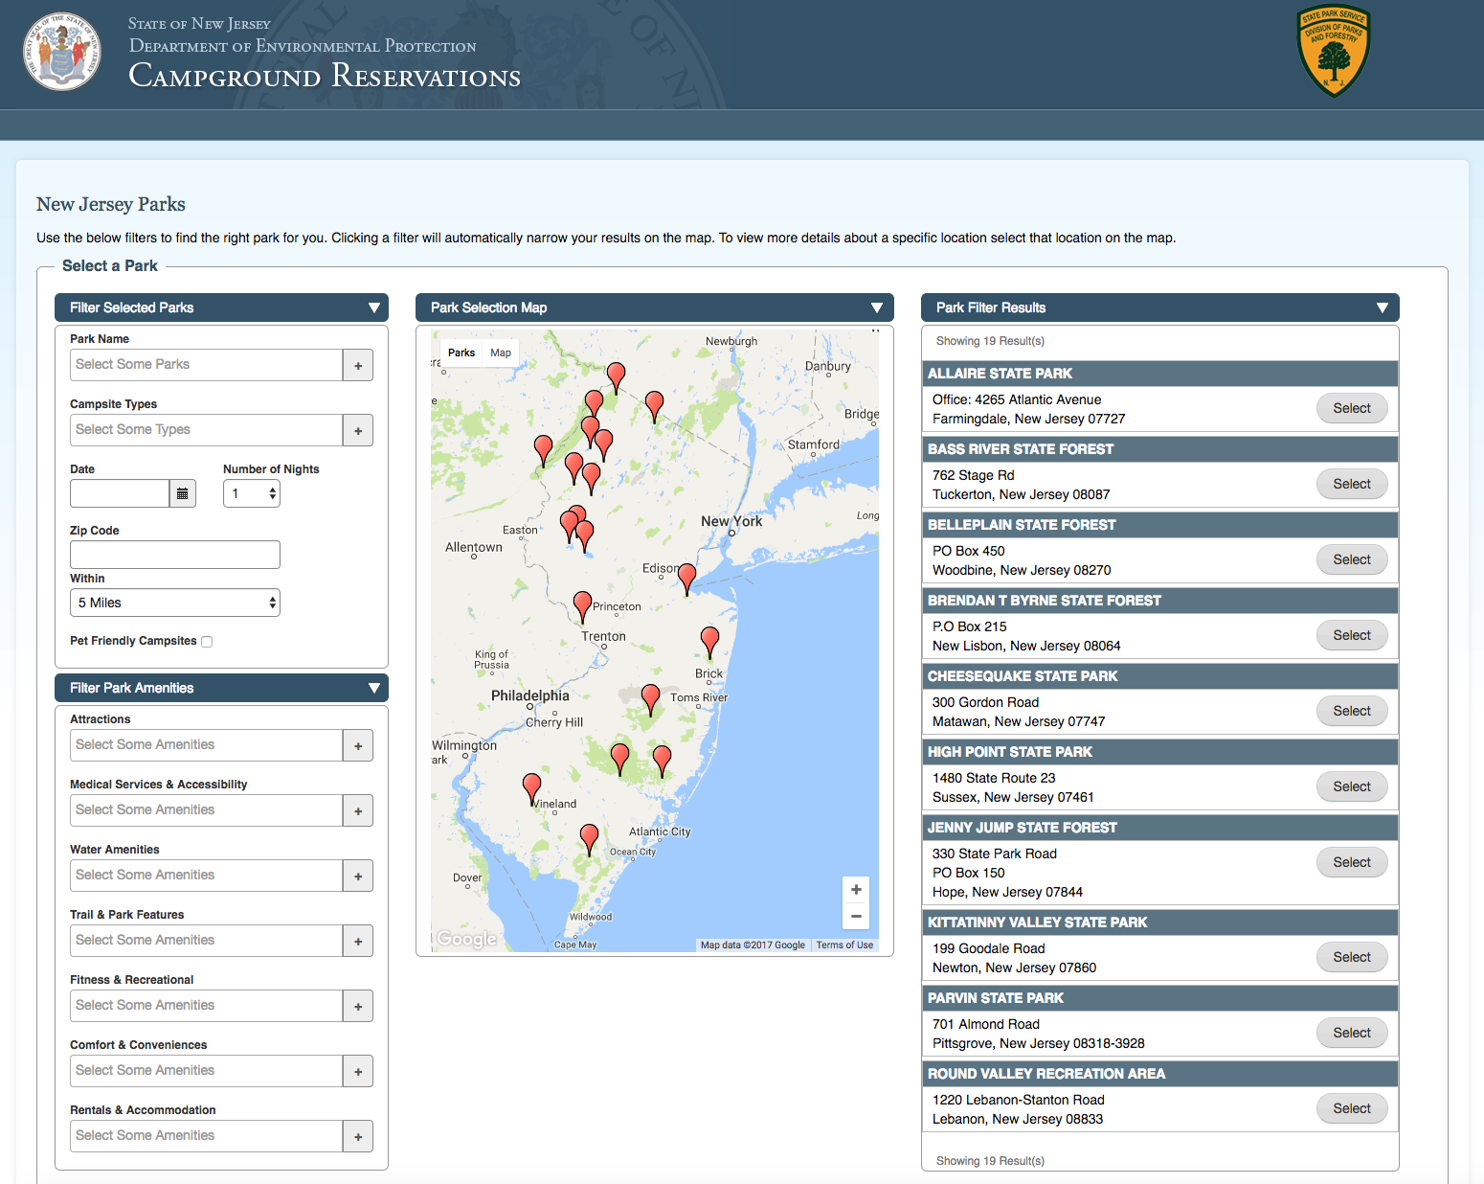The image size is (1484, 1184).
Task: Click the New Jersey state seal logo
Action: click(62, 52)
